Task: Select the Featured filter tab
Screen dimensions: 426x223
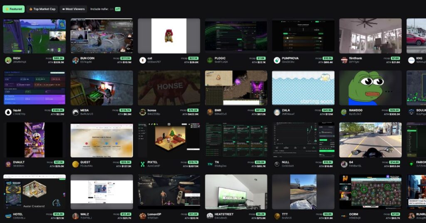Action: [x=14, y=9]
